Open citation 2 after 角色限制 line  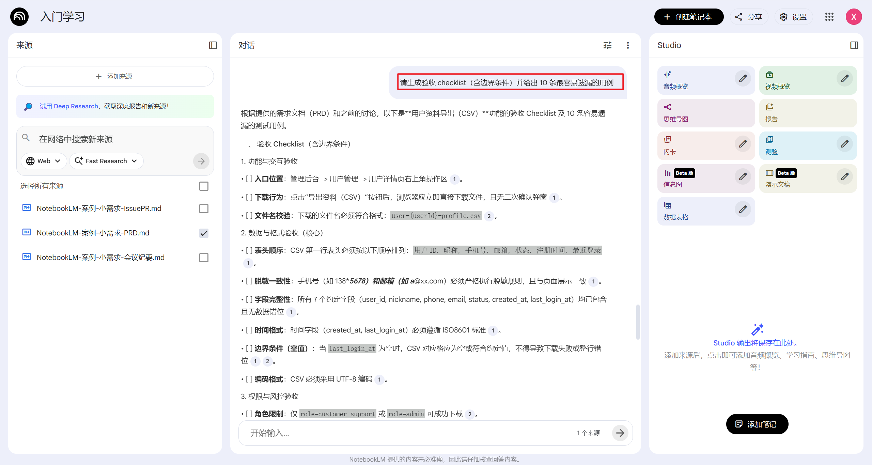pyautogui.click(x=470, y=414)
